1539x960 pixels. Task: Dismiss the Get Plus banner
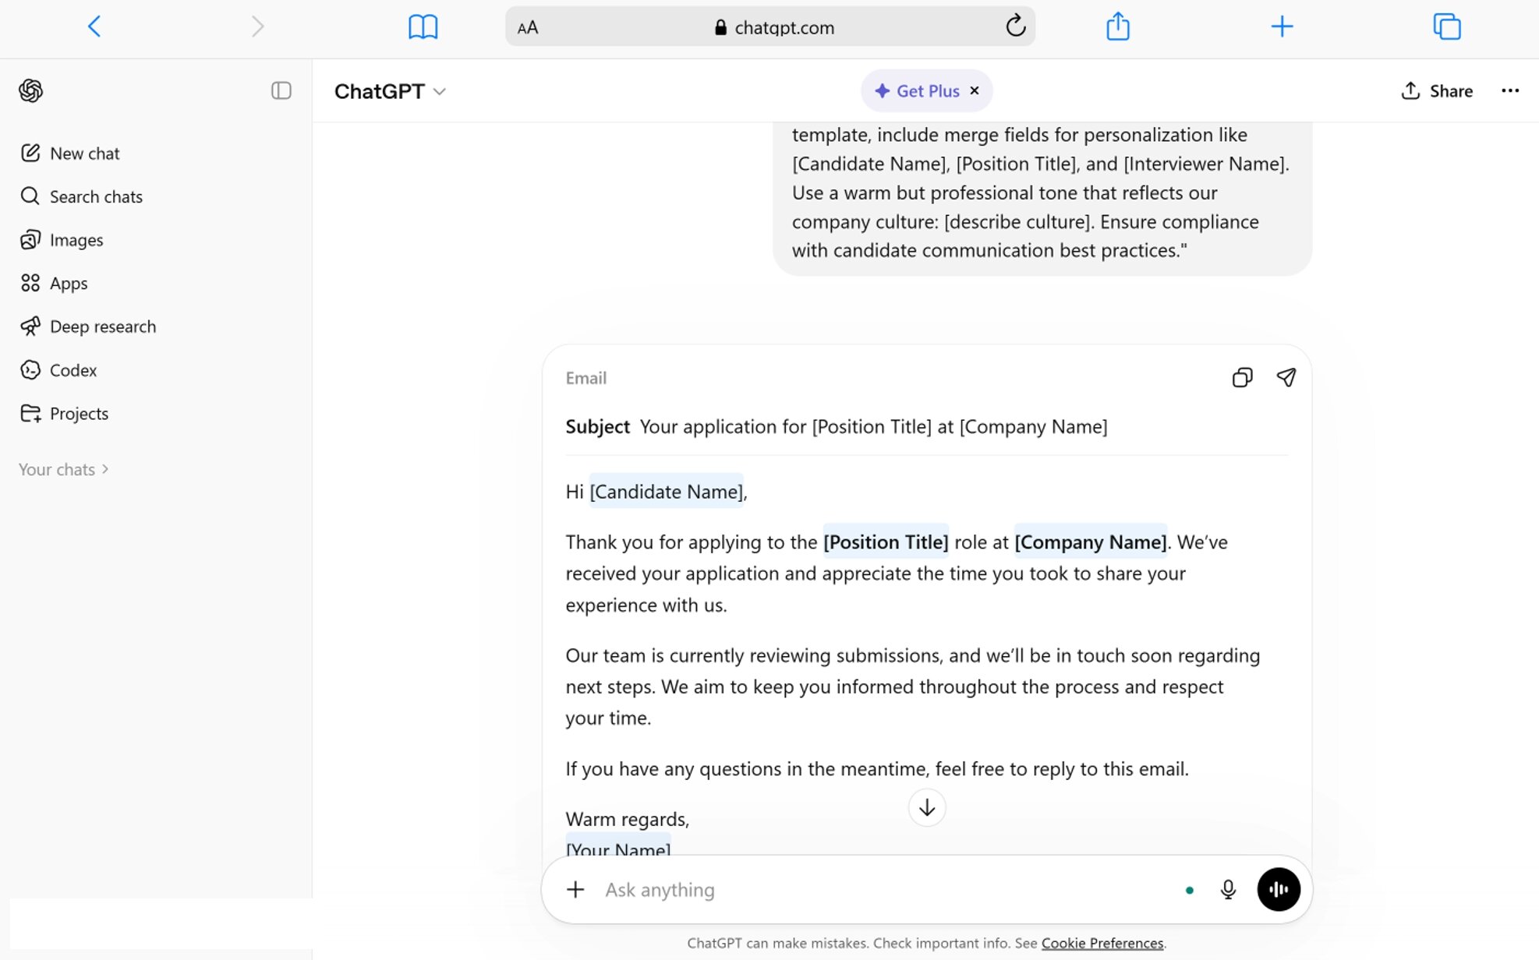[x=974, y=90]
